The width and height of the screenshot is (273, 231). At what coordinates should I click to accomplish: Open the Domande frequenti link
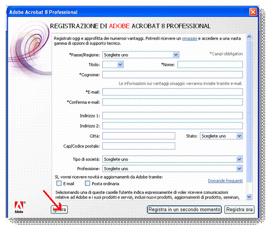tap(225, 181)
